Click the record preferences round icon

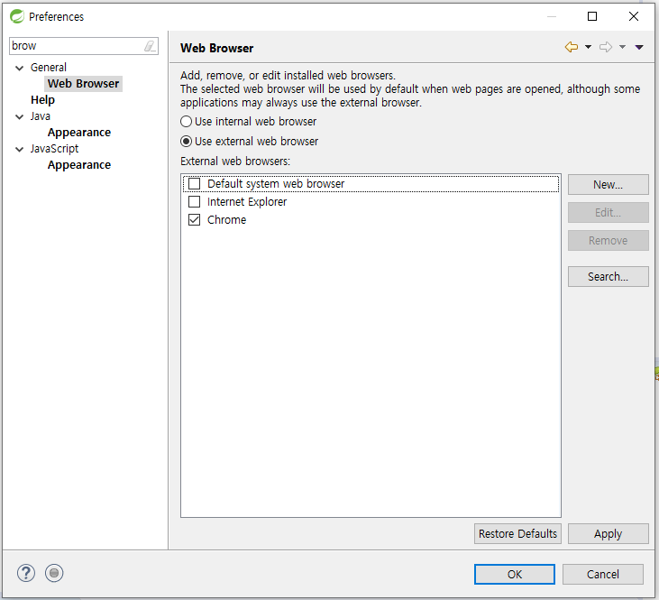point(54,573)
